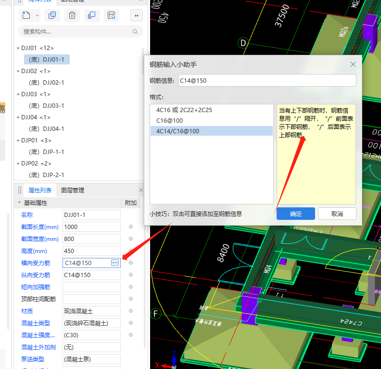The height and width of the screenshot is (369, 381).
Task: Close the 钢筋输入小助手 dialog
Action: click(353, 64)
